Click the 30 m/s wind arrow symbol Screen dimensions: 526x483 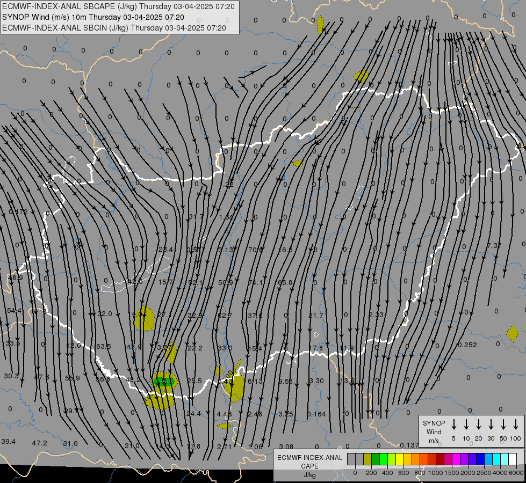point(491,424)
